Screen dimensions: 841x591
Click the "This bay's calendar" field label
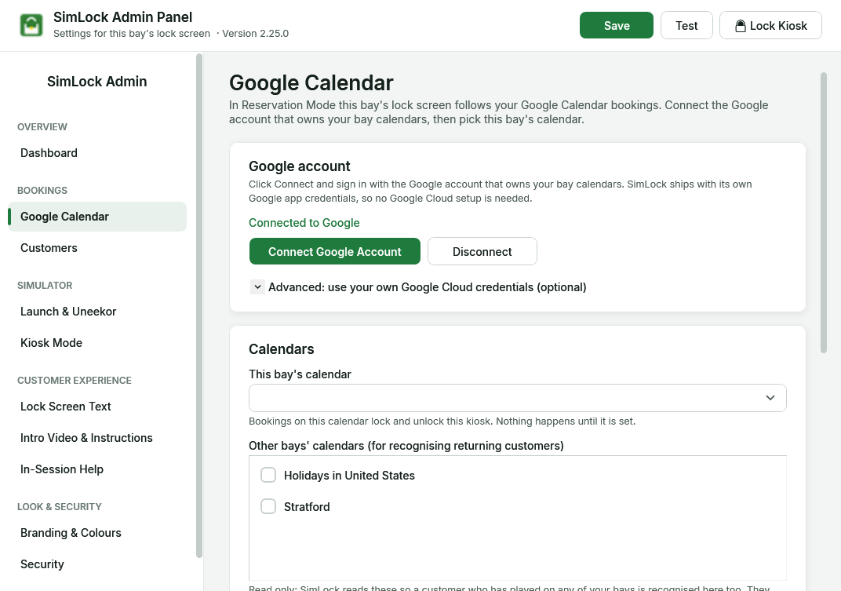(300, 374)
